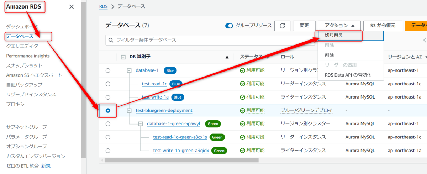Collapse all rows via DB 識別子 header expander

[x=123, y=57]
